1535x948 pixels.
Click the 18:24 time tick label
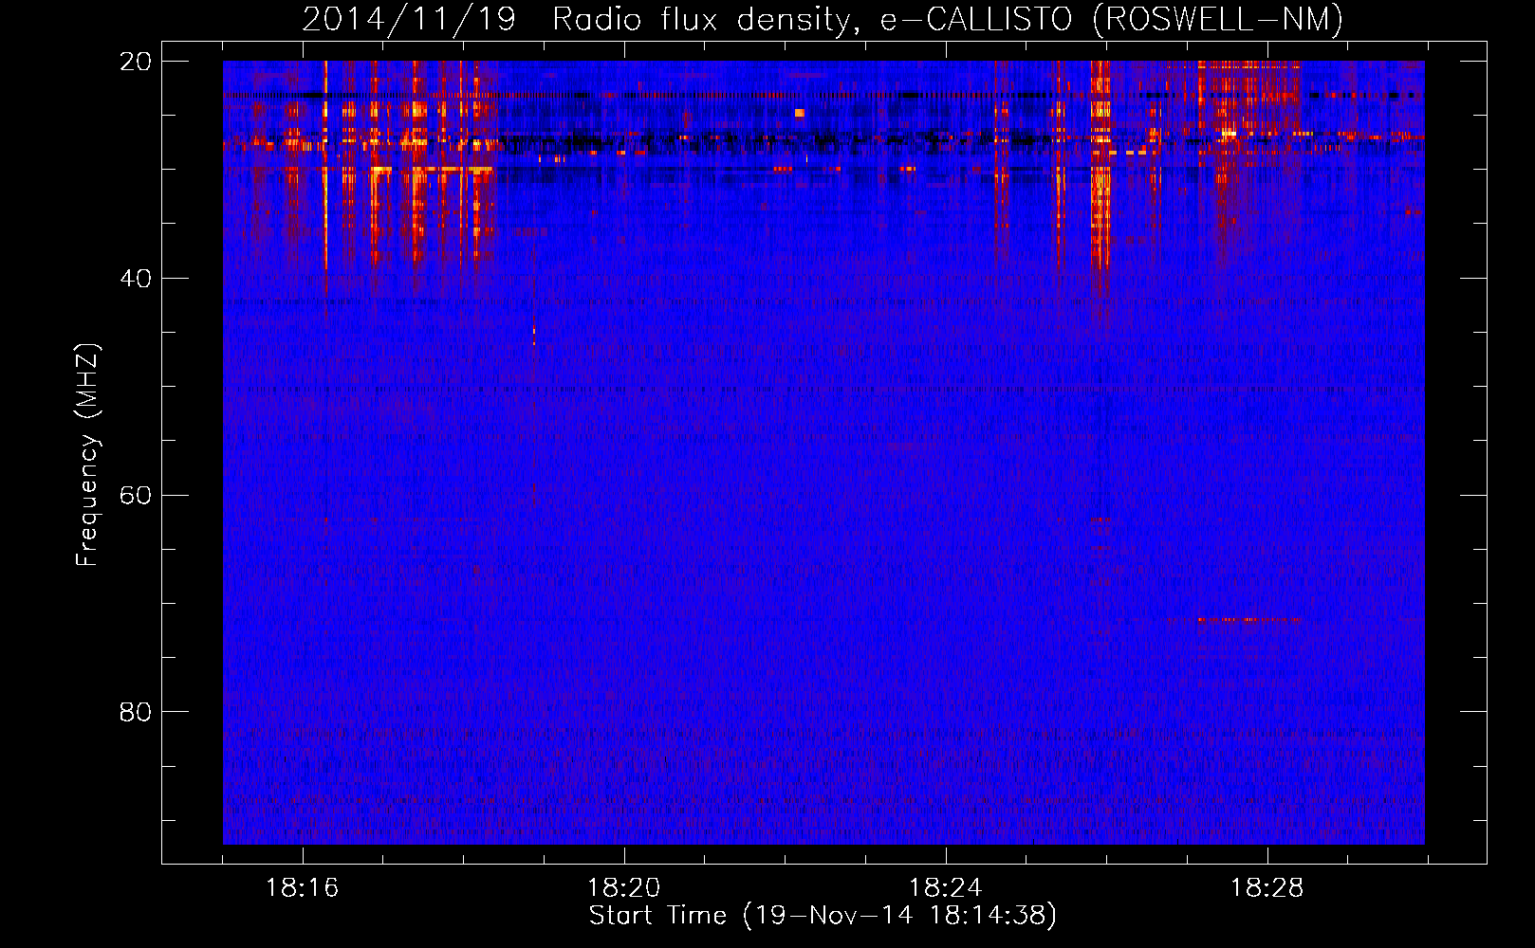pyautogui.click(x=945, y=888)
